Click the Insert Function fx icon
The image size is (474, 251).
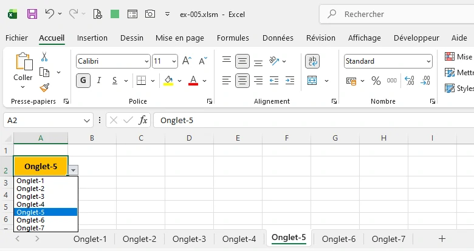tap(143, 120)
